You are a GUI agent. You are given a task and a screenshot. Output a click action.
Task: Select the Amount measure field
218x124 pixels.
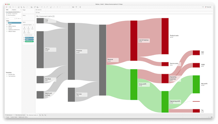(10, 28)
